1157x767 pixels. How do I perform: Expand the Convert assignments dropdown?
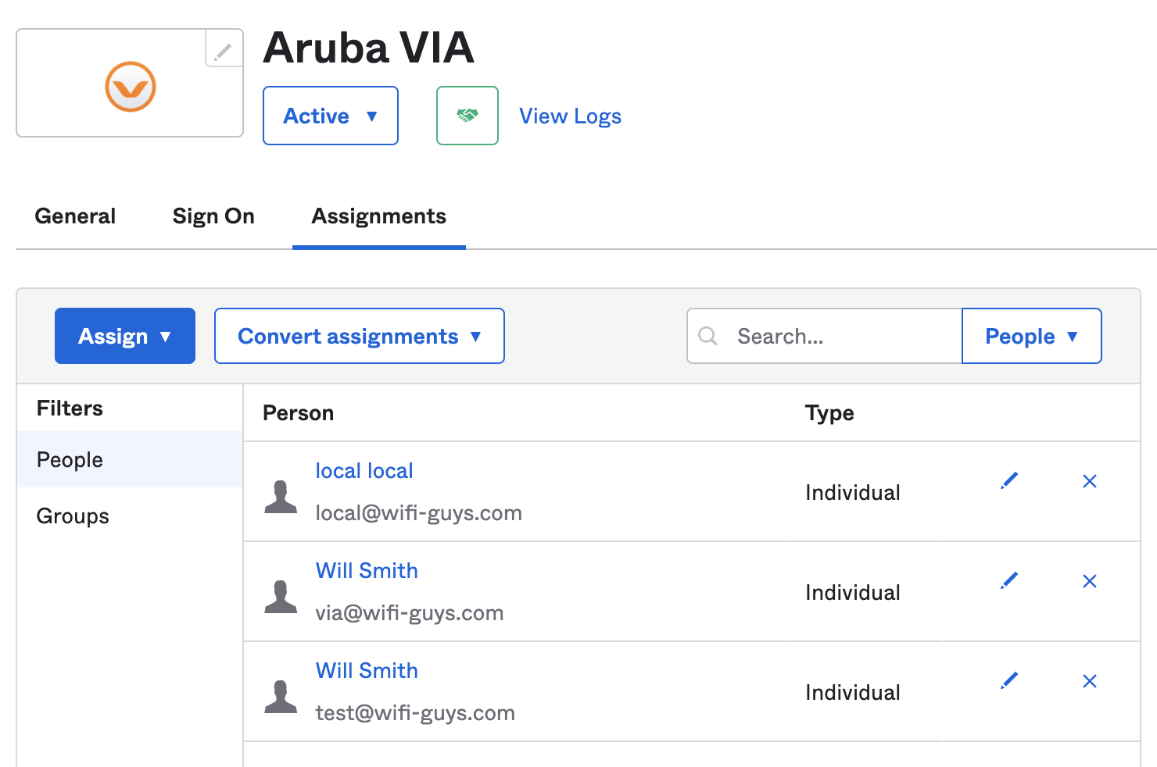[359, 336]
